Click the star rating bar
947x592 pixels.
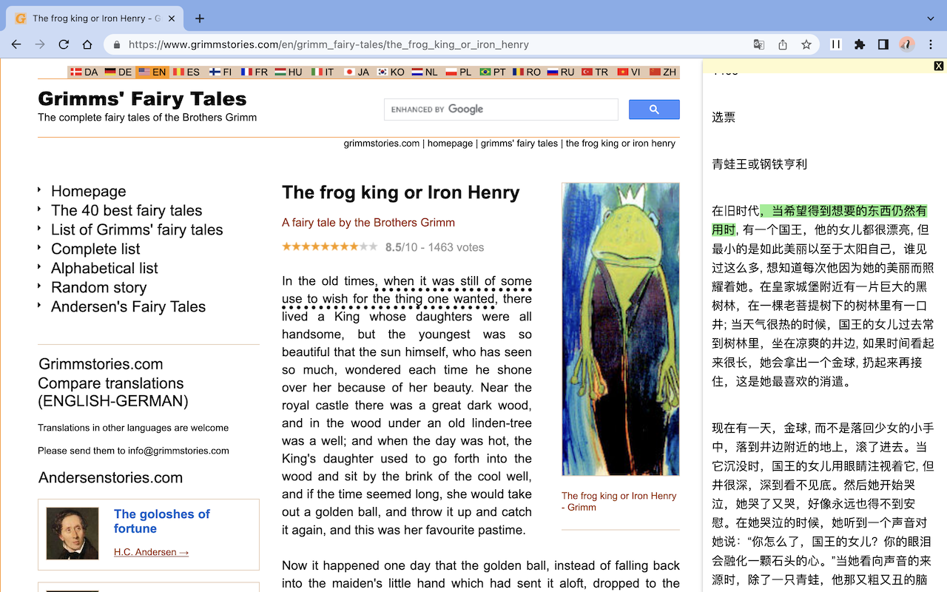330,247
